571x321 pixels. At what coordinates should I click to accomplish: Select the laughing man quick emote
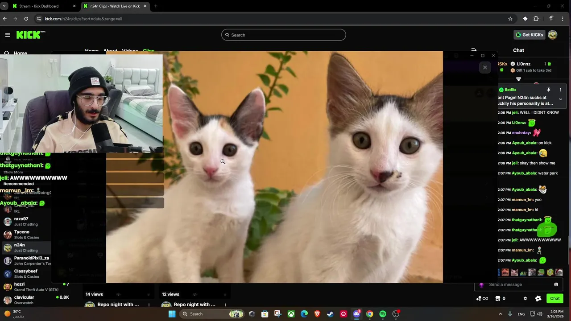[x=505, y=272]
